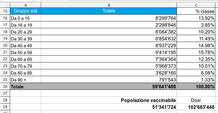
Task: Select column B header
Action: pos(109,5)
